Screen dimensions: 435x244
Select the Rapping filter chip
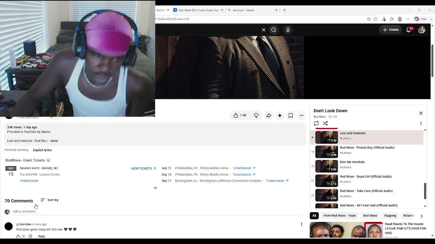pos(390,216)
